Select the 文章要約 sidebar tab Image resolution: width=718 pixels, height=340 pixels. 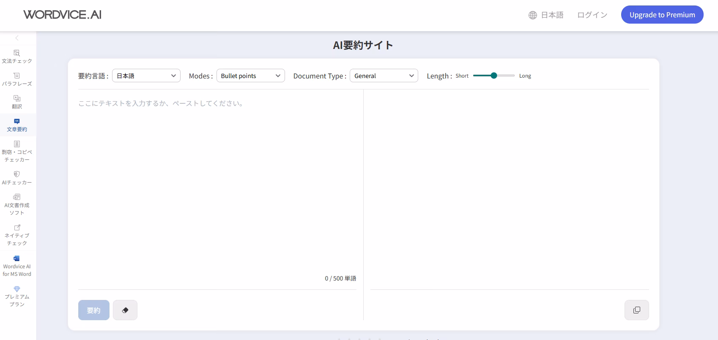(17, 125)
